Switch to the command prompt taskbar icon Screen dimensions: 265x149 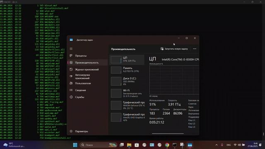175,145
